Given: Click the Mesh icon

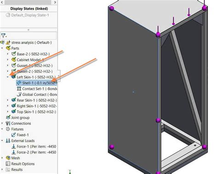Looking at the screenshot, I should (x=8, y=158).
